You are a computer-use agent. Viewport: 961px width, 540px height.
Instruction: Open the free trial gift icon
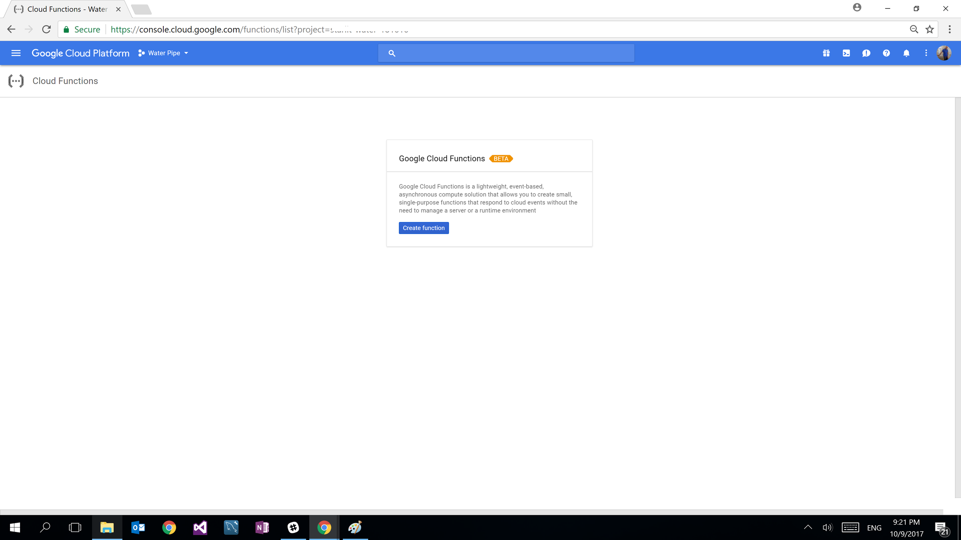tap(826, 53)
